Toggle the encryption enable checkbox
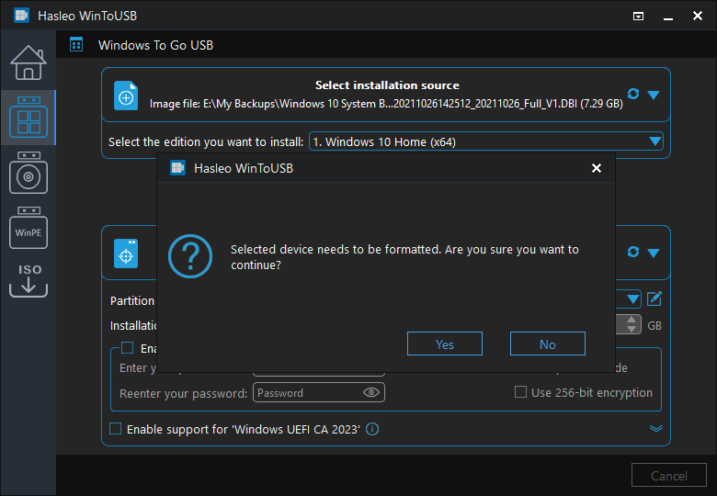The width and height of the screenshot is (717, 496). pyautogui.click(x=128, y=348)
